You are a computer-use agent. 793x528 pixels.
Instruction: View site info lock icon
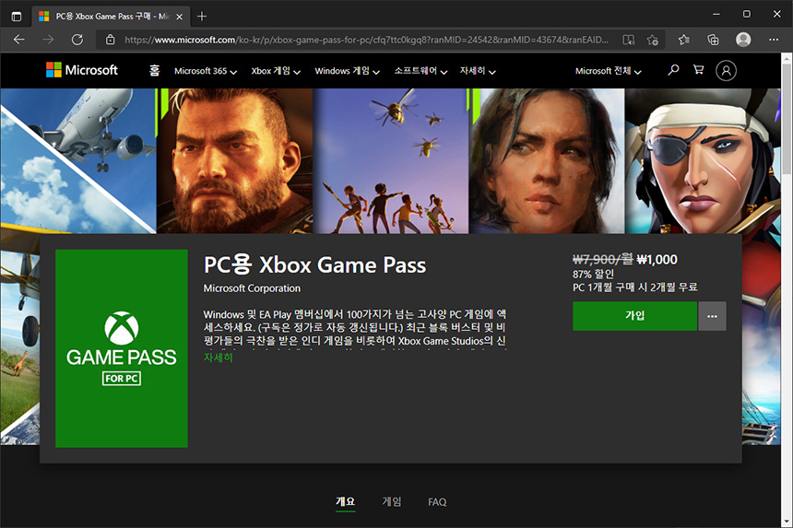click(111, 40)
